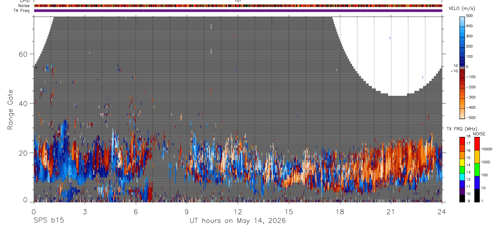Screen dimensions: 497x229
Task: Click the 500 tick on the velocity scale
Action: coord(470,16)
